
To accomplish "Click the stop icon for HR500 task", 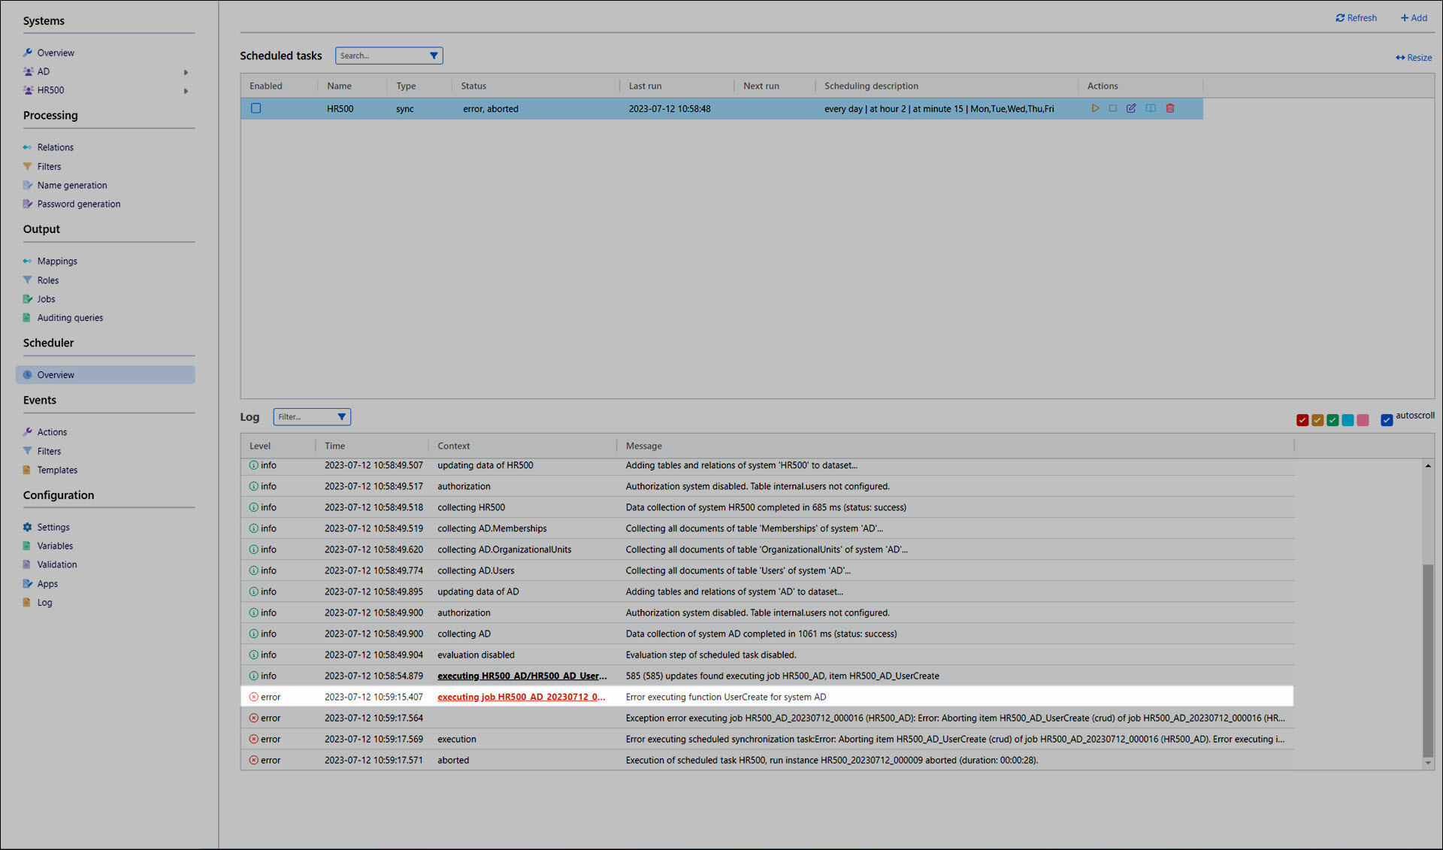I will 1113,108.
